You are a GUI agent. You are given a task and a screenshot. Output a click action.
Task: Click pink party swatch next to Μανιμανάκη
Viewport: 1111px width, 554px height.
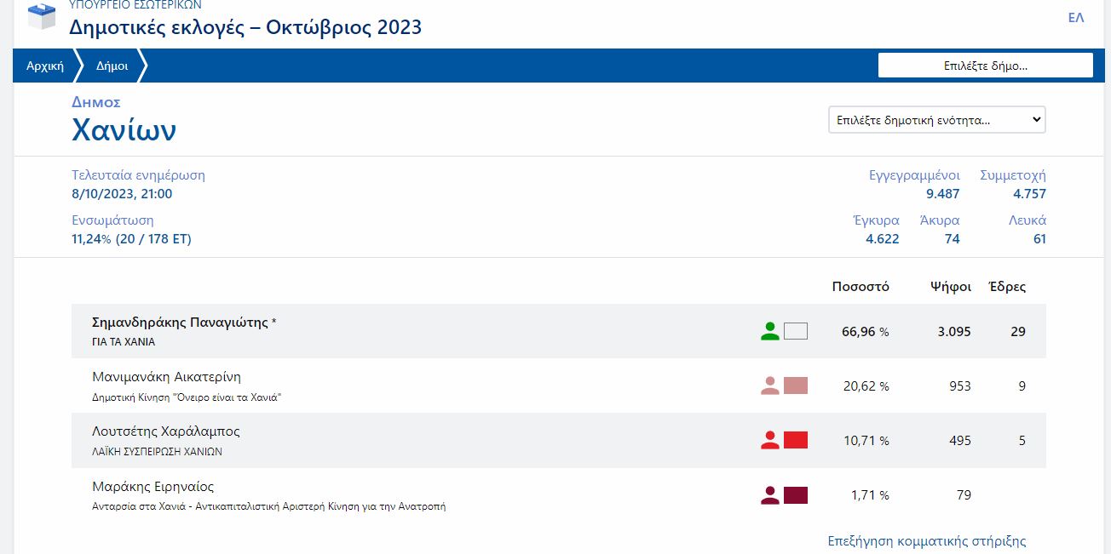(796, 386)
